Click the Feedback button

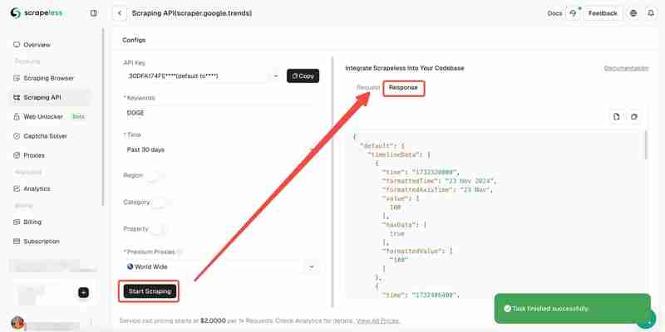point(603,13)
